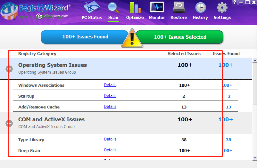Viewport: 257px width, 168px height.
Task: Open the History clock icon
Action: [x=201, y=8]
